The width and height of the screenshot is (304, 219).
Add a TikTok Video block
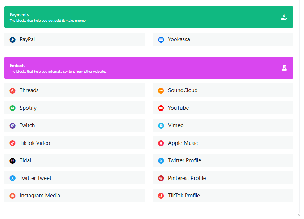pos(74,143)
